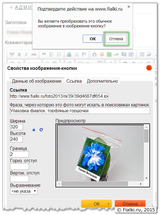Click the Ширина field showing 320
Viewport: 160px width, 215px height.
(x=16, y=127)
